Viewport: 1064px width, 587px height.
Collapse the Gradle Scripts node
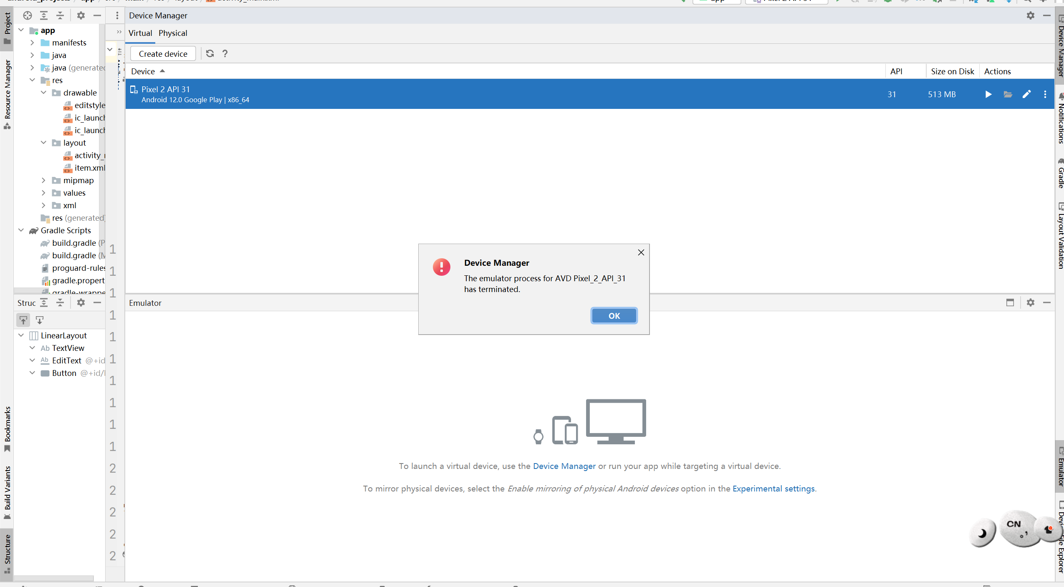[x=21, y=230]
